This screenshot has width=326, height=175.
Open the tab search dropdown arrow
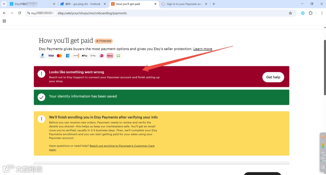(4, 4)
